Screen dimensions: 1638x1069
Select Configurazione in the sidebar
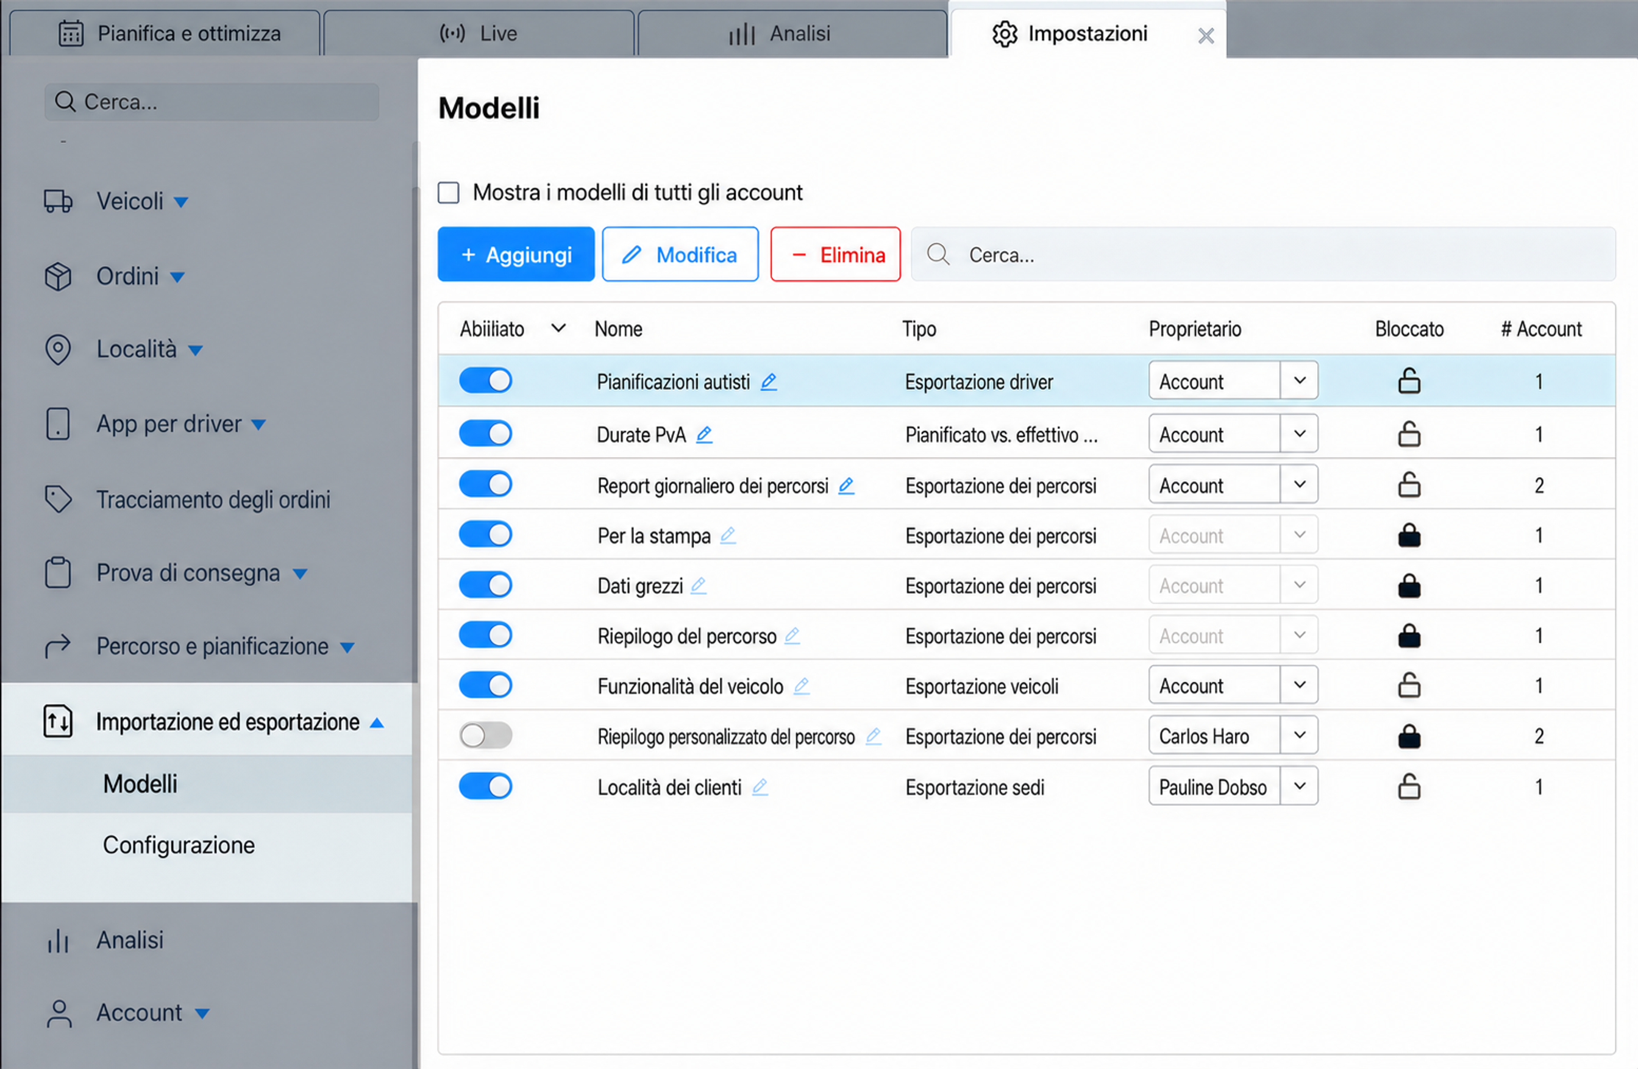click(179, 845)
